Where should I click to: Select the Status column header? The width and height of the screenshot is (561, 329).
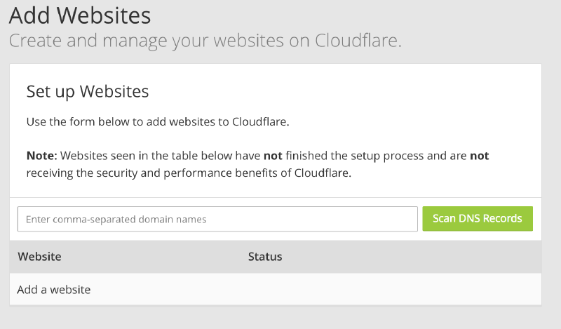[x=265, y=257]
